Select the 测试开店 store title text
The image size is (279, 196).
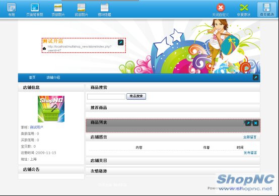pyautogui.click(x=53, y=41)
